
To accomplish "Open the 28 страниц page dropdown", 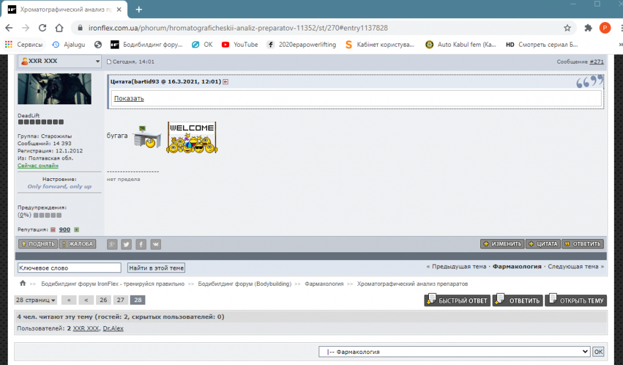I will click(36, 300).
